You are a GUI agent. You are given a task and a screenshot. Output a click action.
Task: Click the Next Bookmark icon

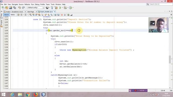coord(49,15)
